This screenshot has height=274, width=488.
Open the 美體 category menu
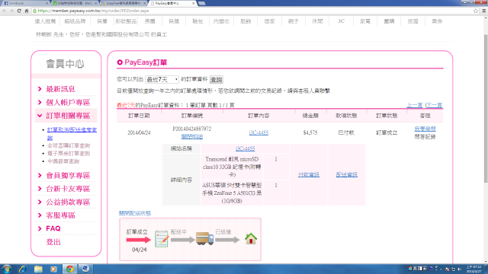149,21
